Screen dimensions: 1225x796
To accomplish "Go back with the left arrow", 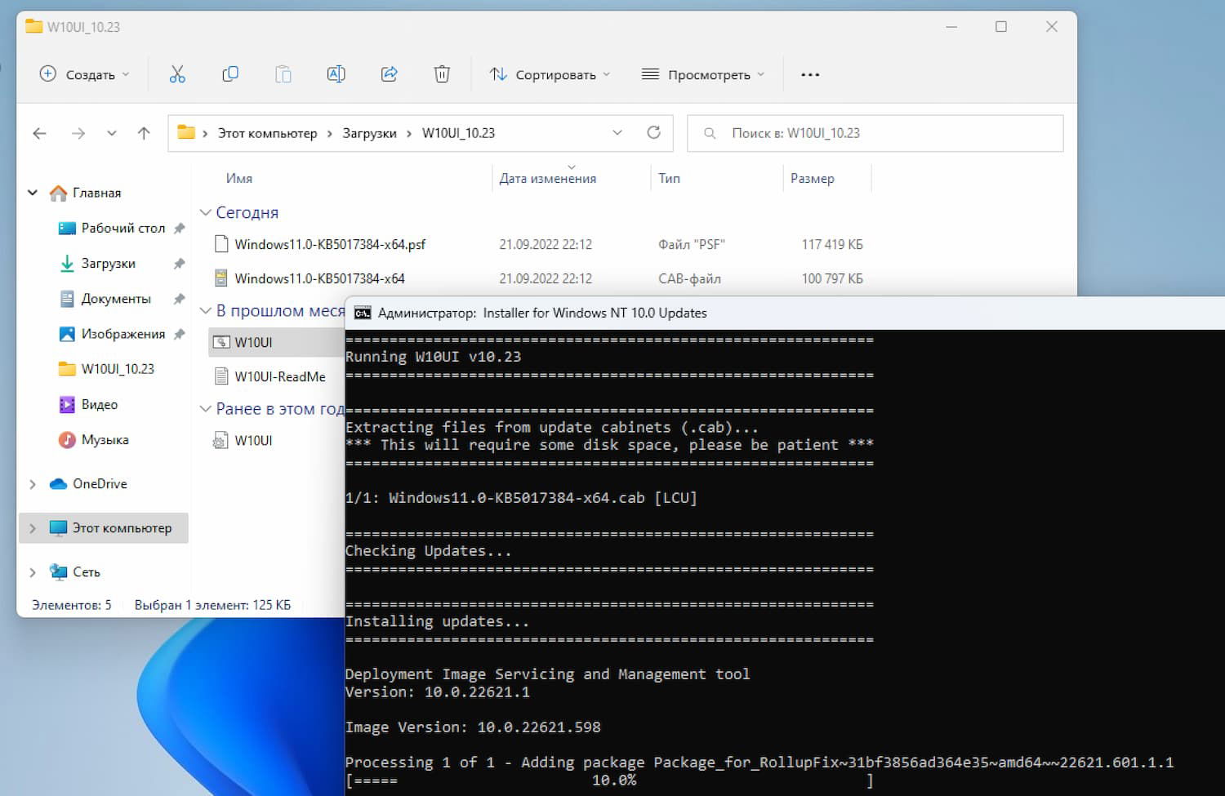I will 39,133.
